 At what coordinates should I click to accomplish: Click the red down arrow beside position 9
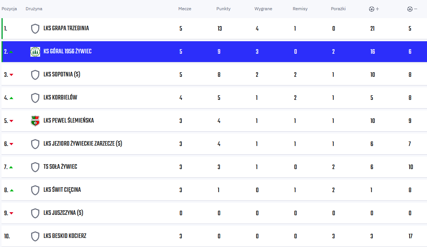(x=11, y=213)
